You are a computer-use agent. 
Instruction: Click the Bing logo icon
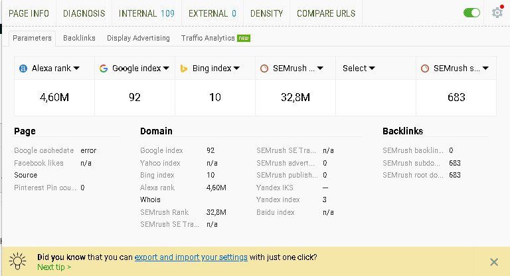(x=184, y=68)
